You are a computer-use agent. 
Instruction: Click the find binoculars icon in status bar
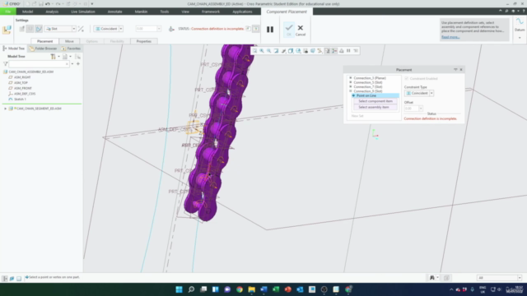point(432,278)
